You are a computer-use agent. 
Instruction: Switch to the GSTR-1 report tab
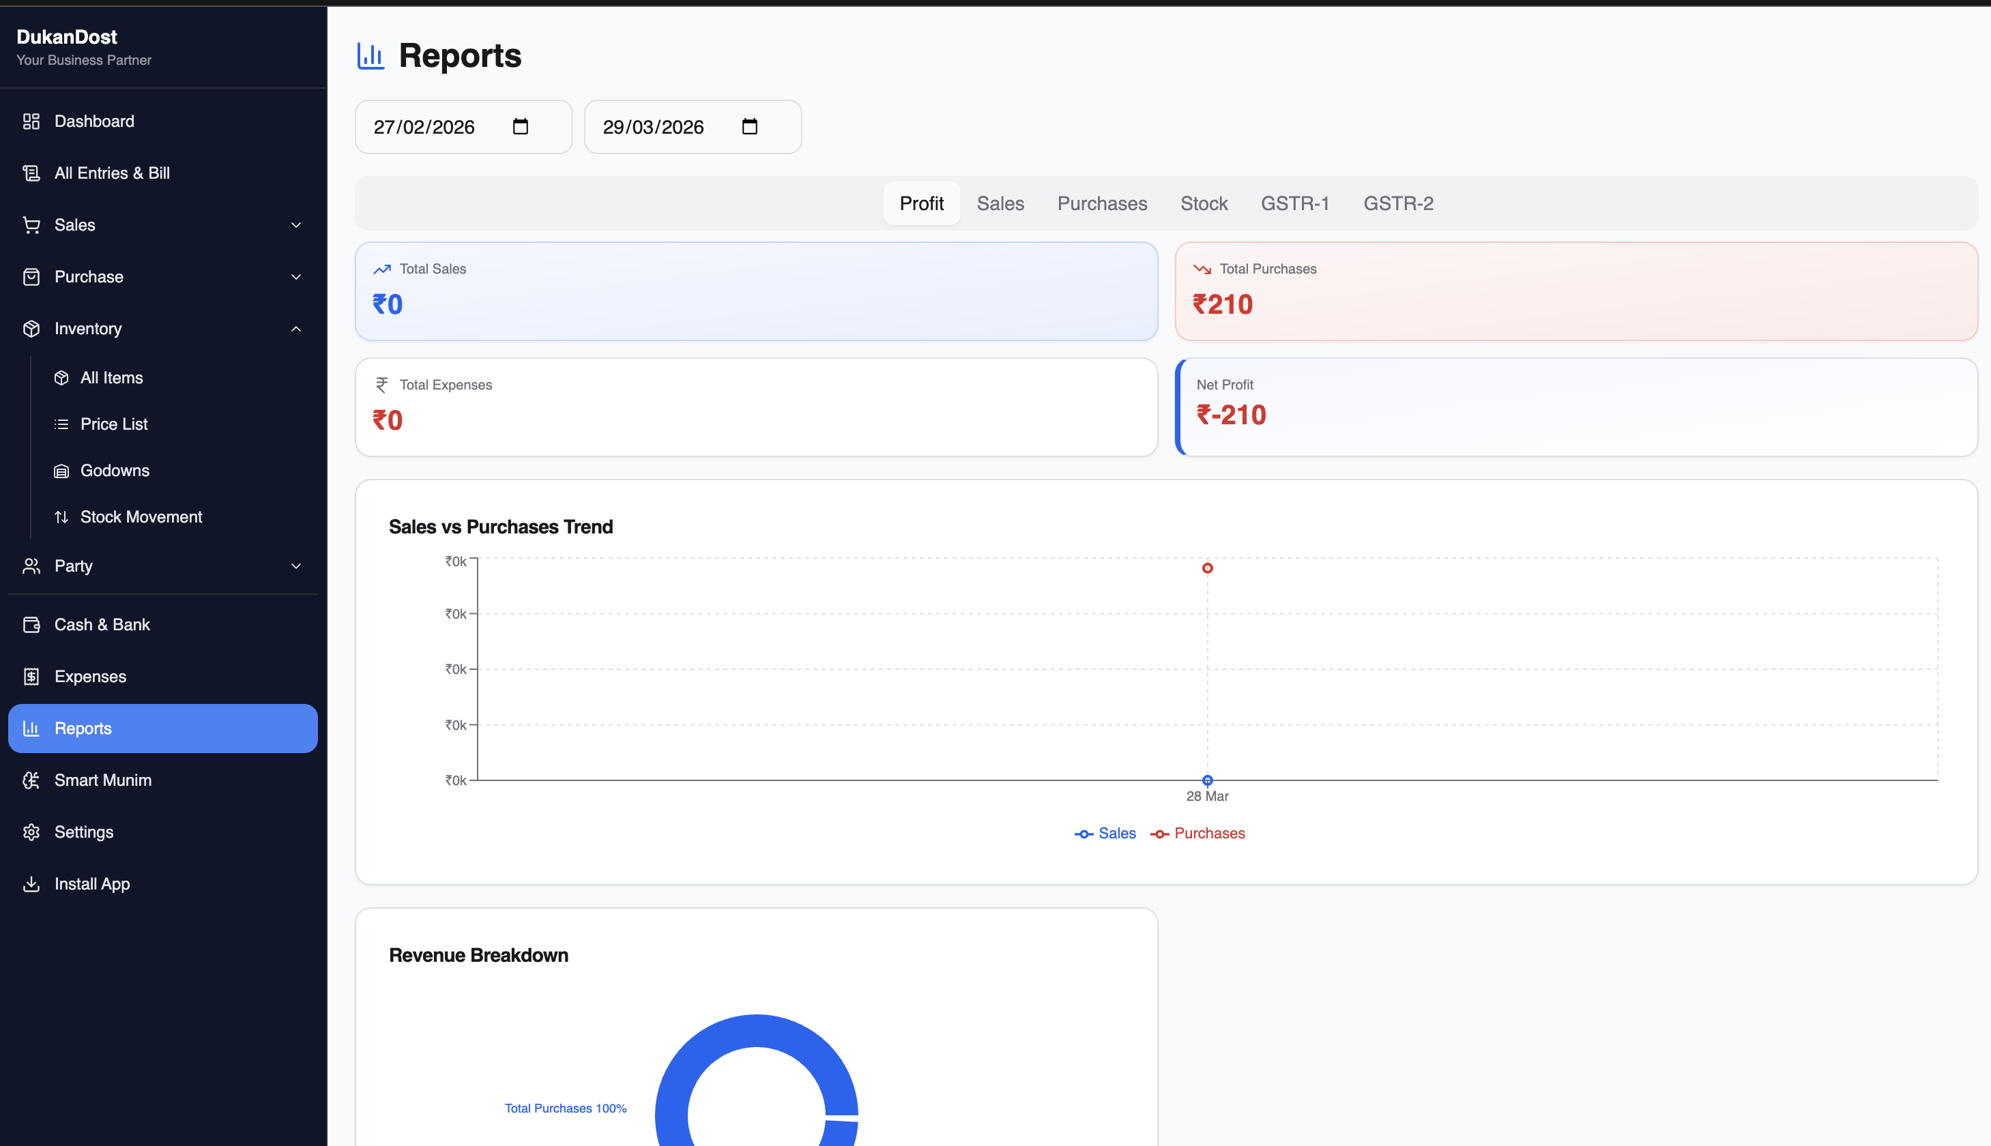tap(1295, 203)
